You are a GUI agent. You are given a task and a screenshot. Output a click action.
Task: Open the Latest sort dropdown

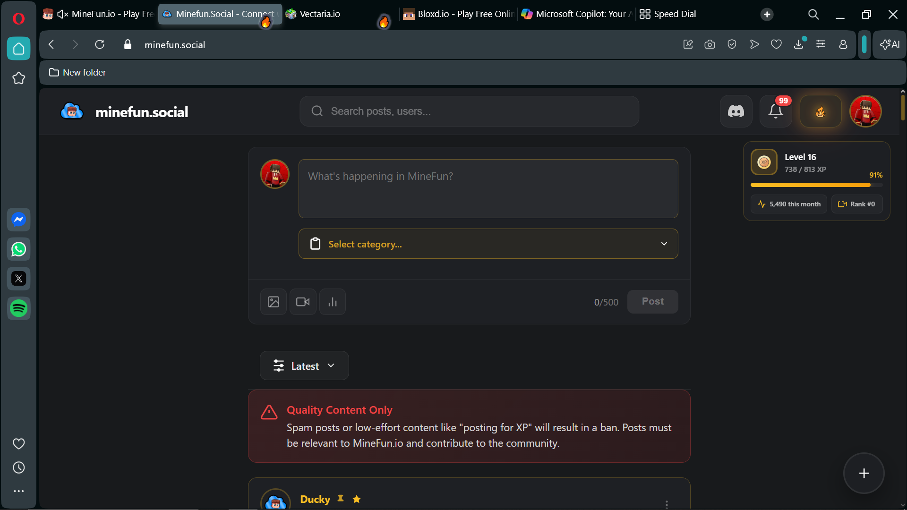[x=304, y=366]
